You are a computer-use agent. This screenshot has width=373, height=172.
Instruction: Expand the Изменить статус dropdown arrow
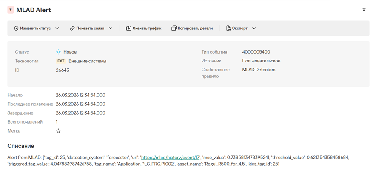pos(57,28)
